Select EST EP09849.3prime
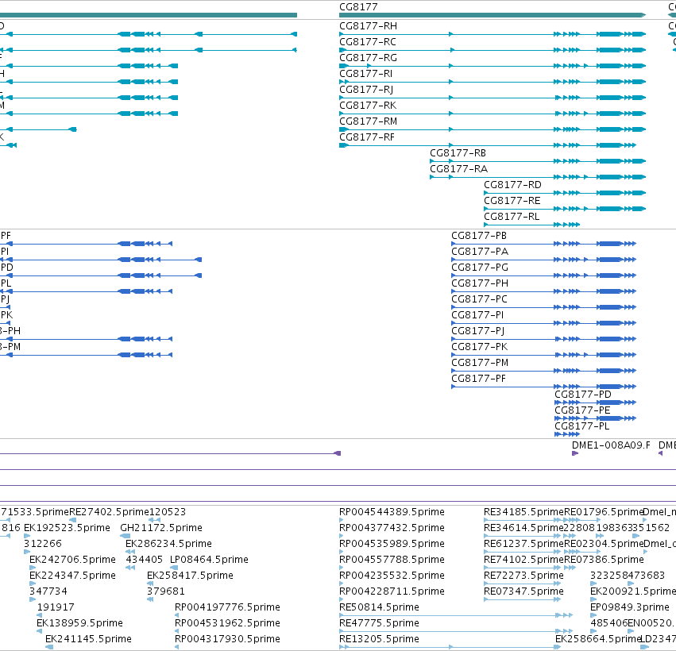 (629, 607)
